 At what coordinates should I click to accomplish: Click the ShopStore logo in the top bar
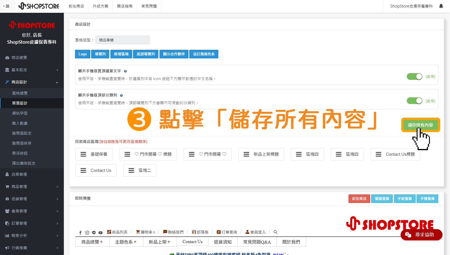tap(39, 6)
